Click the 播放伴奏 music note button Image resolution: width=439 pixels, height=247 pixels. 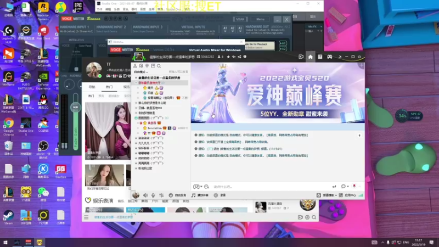click(200, 195)
